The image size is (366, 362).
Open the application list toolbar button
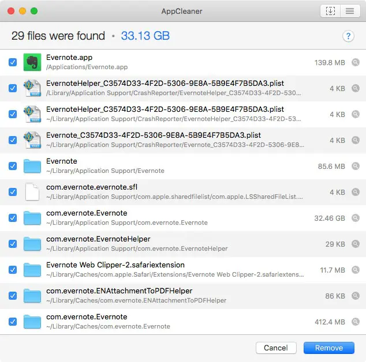tap(350, 11)
